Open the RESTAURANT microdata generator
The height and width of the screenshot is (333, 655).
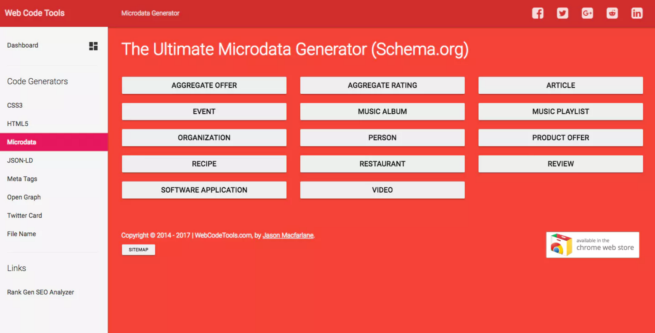coord(382,164)
